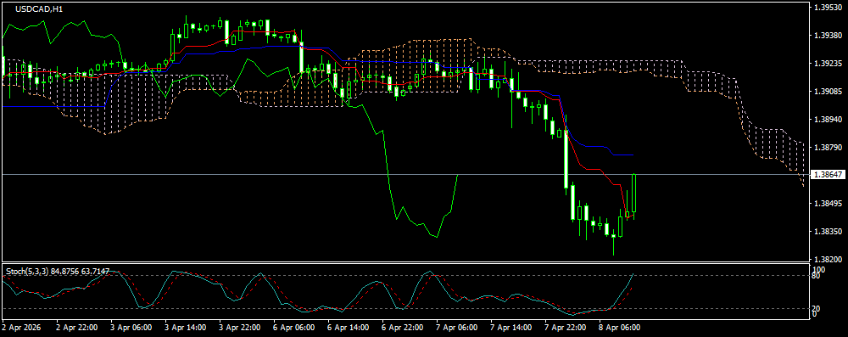Click the lowest point of the green Chikou line
The width and height of the screenshot is (848, 337).
(x=437, y=237)
